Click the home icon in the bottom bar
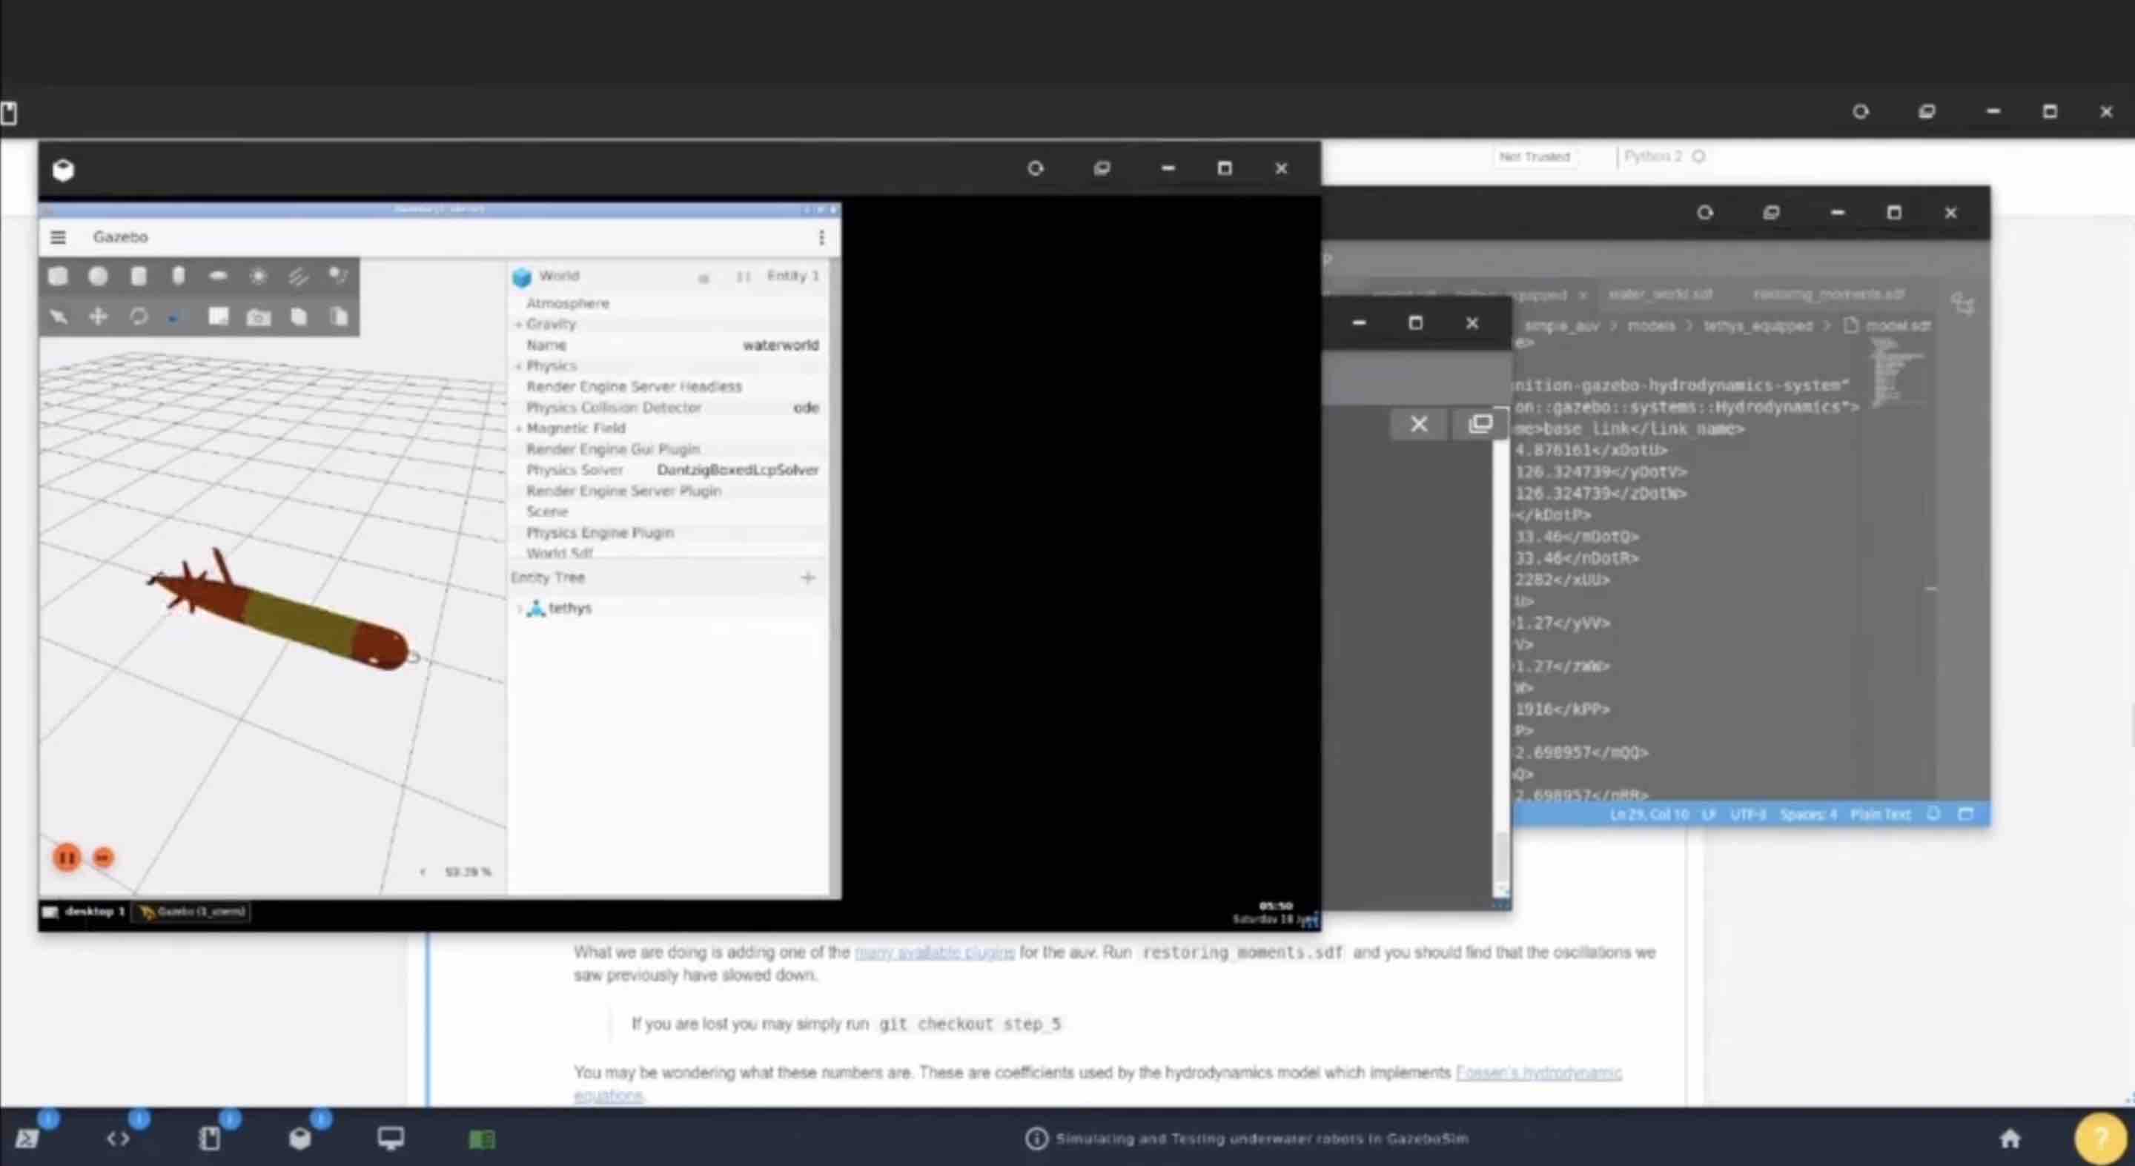The image size is (2135, 1166). click(x=2010, y=1139)
